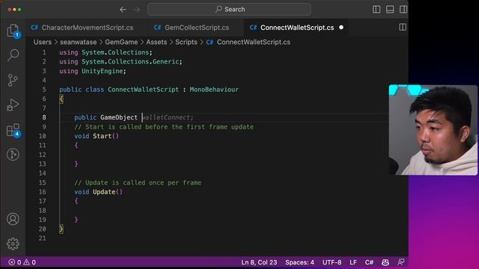Image resolution: width=479 pixels, height=269 pixels.
Task: Click 'using UnityEngine;' on line 3
Action: pos(93,71)
